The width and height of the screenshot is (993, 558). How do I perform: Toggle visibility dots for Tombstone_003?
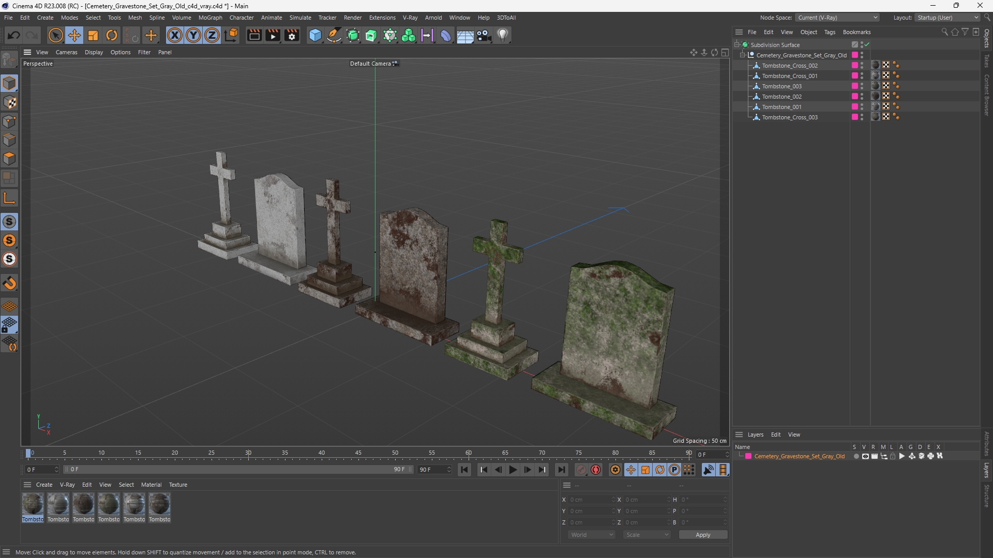(x=862, y=86)
